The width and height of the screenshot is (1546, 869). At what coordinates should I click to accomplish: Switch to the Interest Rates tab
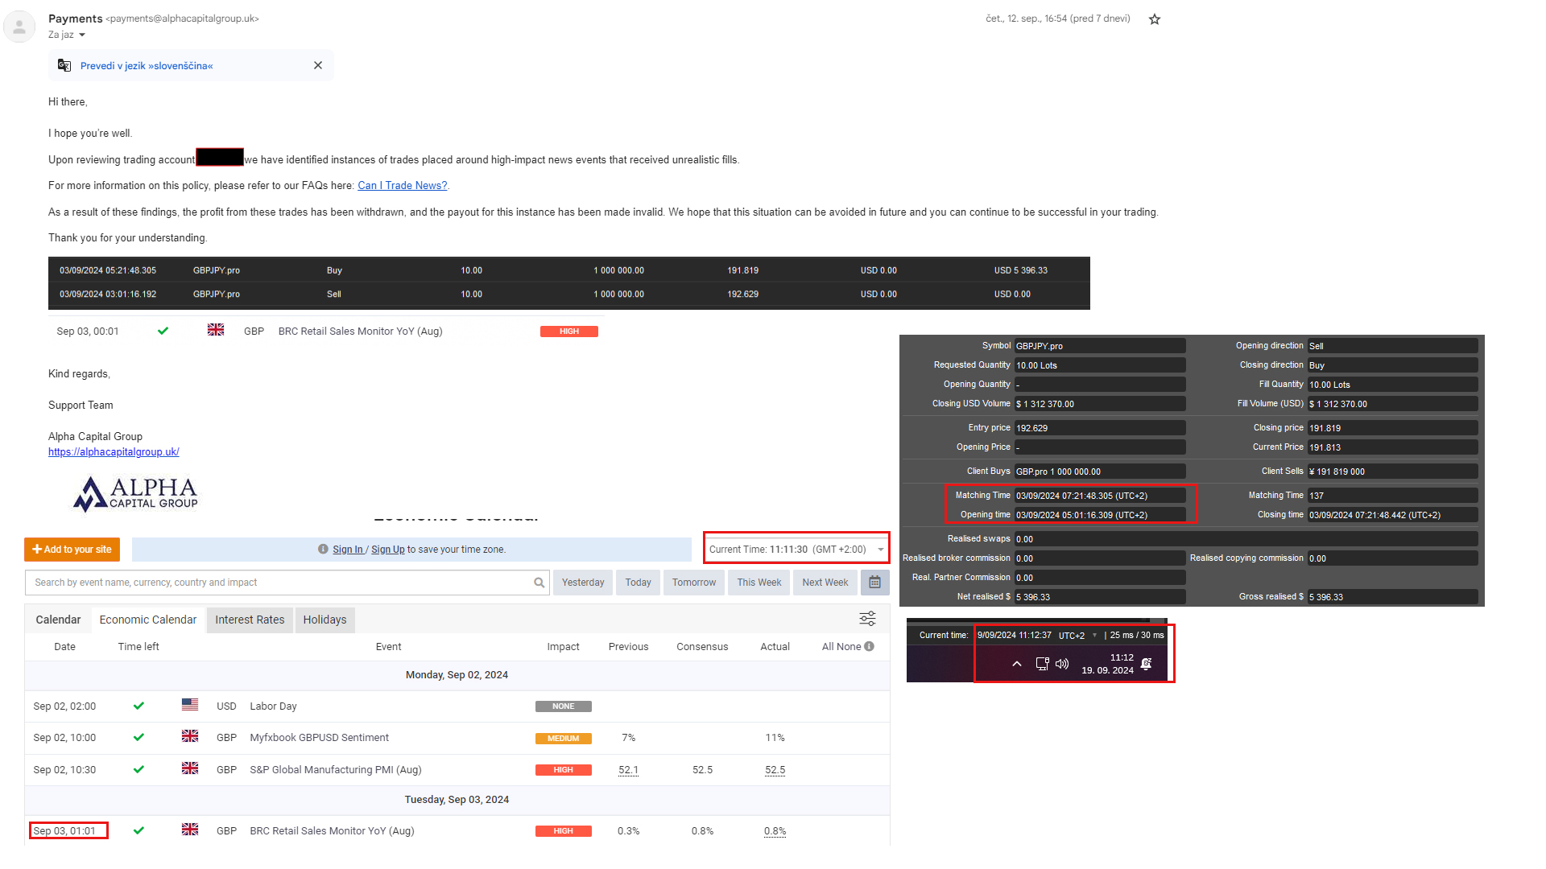click(x=250, y=620)
